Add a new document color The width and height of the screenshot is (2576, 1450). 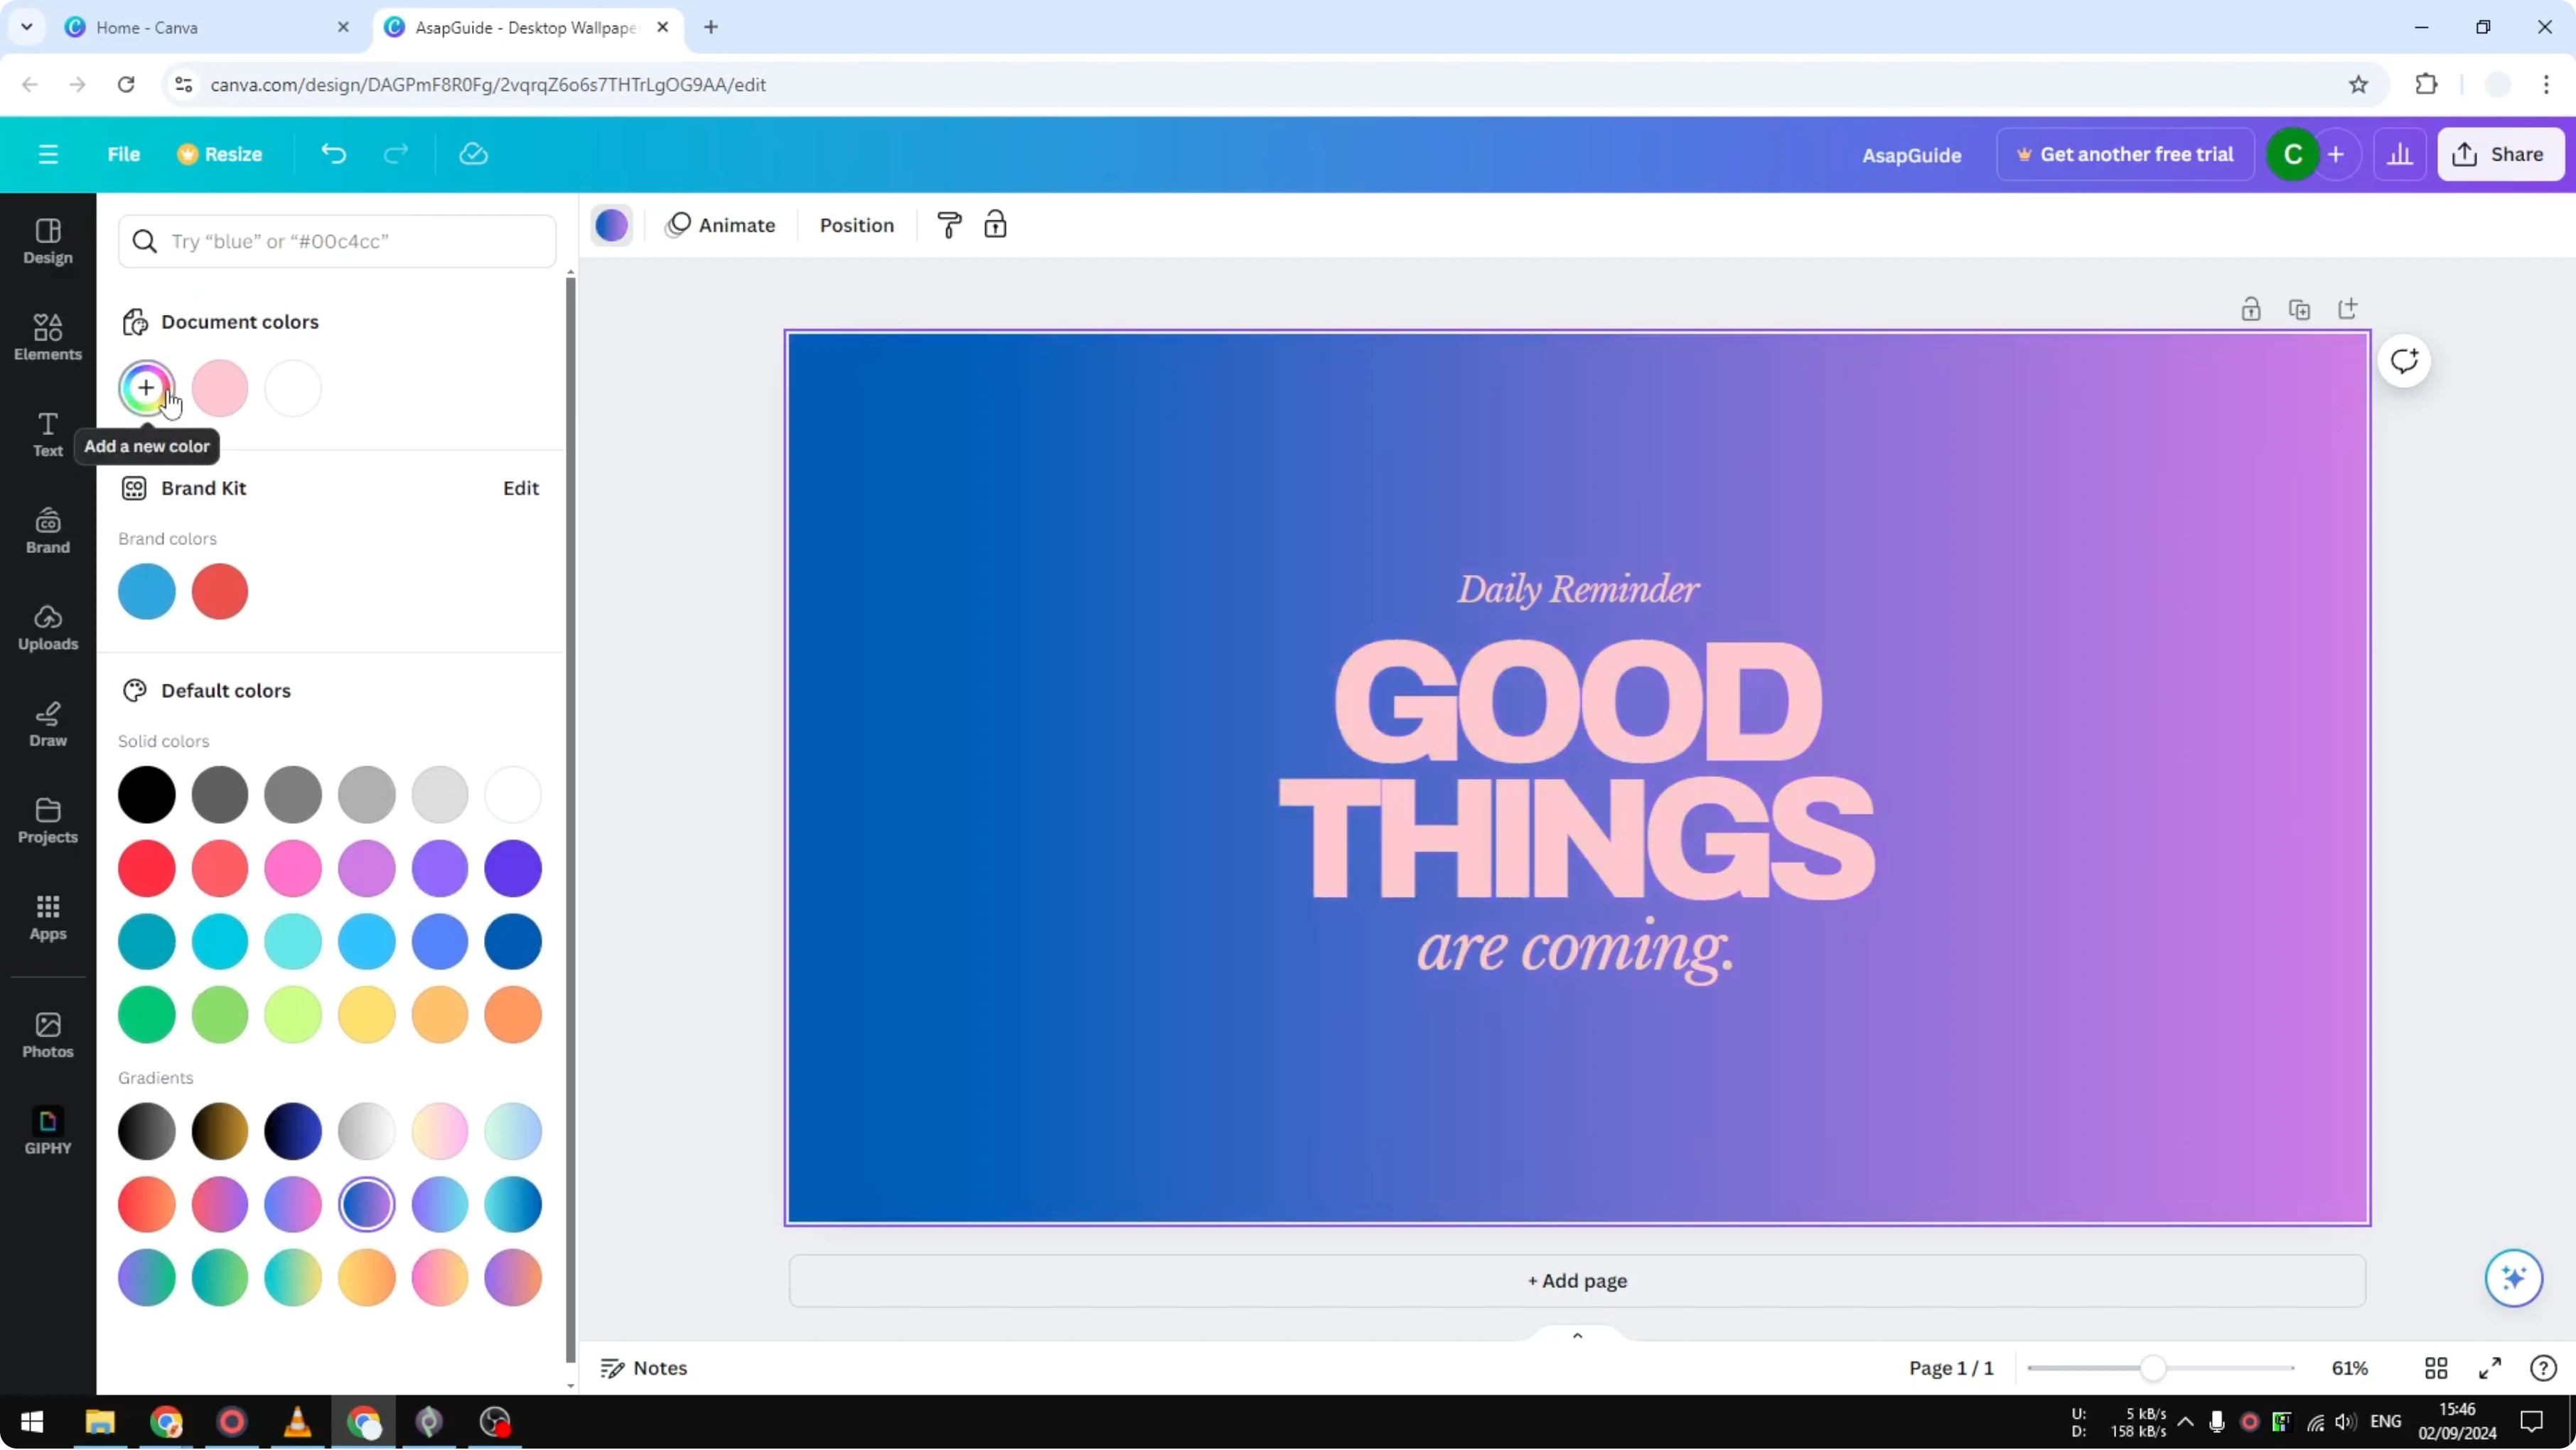coord(147,388)
